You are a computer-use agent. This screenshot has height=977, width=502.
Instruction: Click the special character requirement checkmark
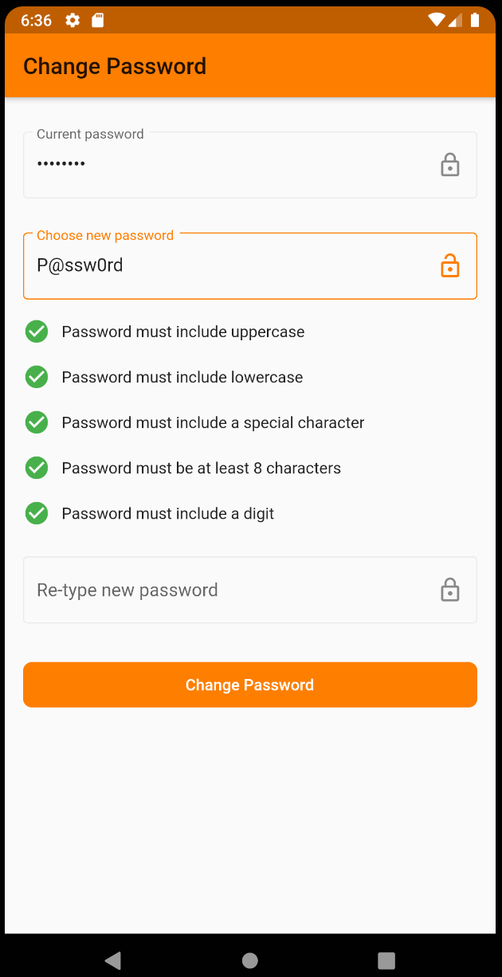pyautogui.click(x=36, y=422)
